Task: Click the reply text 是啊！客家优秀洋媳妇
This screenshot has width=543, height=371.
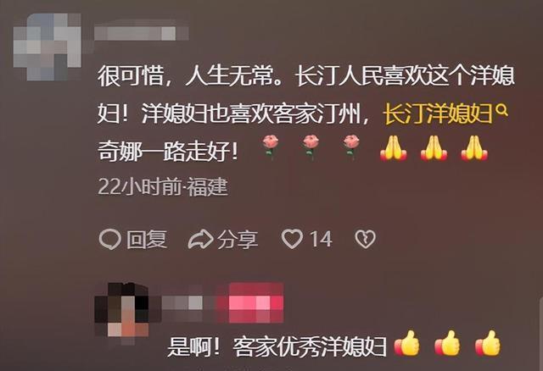Action: coord(277,346)
